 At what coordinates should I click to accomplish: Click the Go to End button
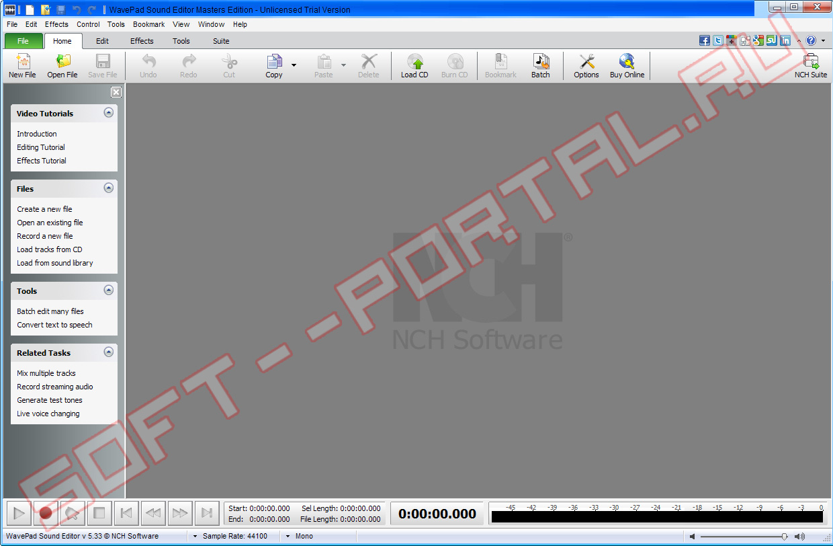click(x=207, y=513)
